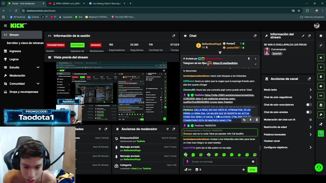Open the hamburger menu next to the Kick logo

[5, 26]
